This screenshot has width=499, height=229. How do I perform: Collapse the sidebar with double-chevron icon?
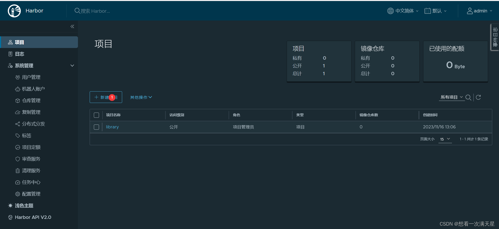72,26
